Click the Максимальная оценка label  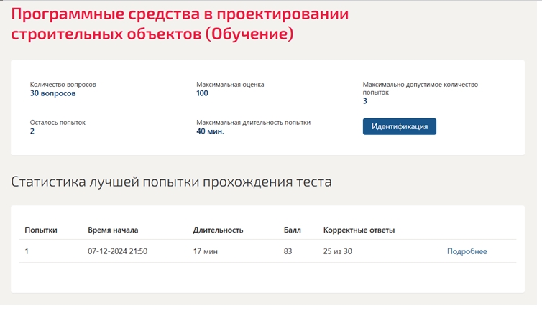230,84
